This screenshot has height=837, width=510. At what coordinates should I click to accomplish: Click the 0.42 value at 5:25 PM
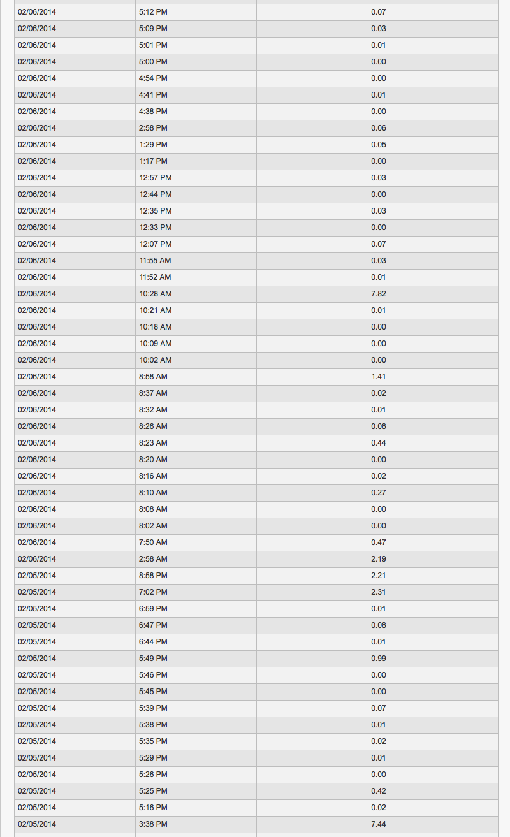coord(378,791)
